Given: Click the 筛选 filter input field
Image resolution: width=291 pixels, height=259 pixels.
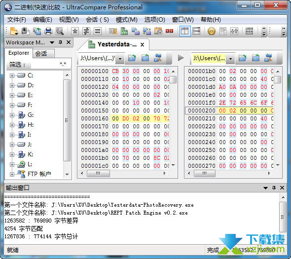Looking at the screenshot, I should 51,65.
